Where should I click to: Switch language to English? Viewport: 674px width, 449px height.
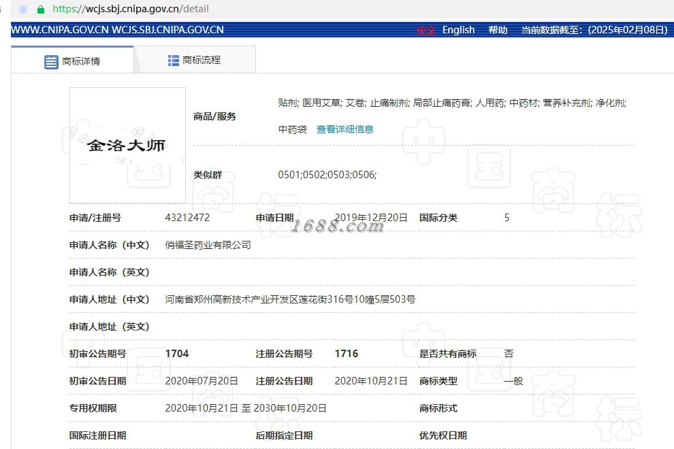458,30
